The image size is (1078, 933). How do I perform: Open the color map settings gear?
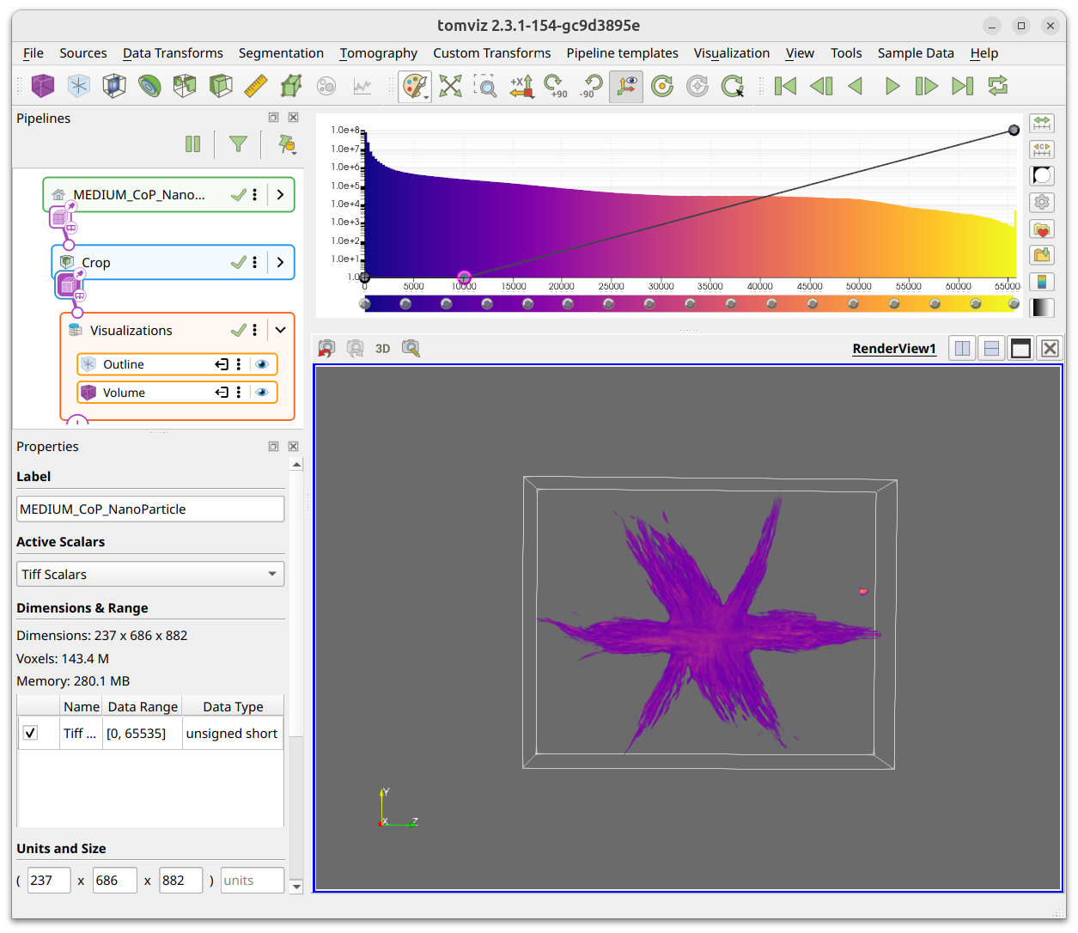[1042, 203]
